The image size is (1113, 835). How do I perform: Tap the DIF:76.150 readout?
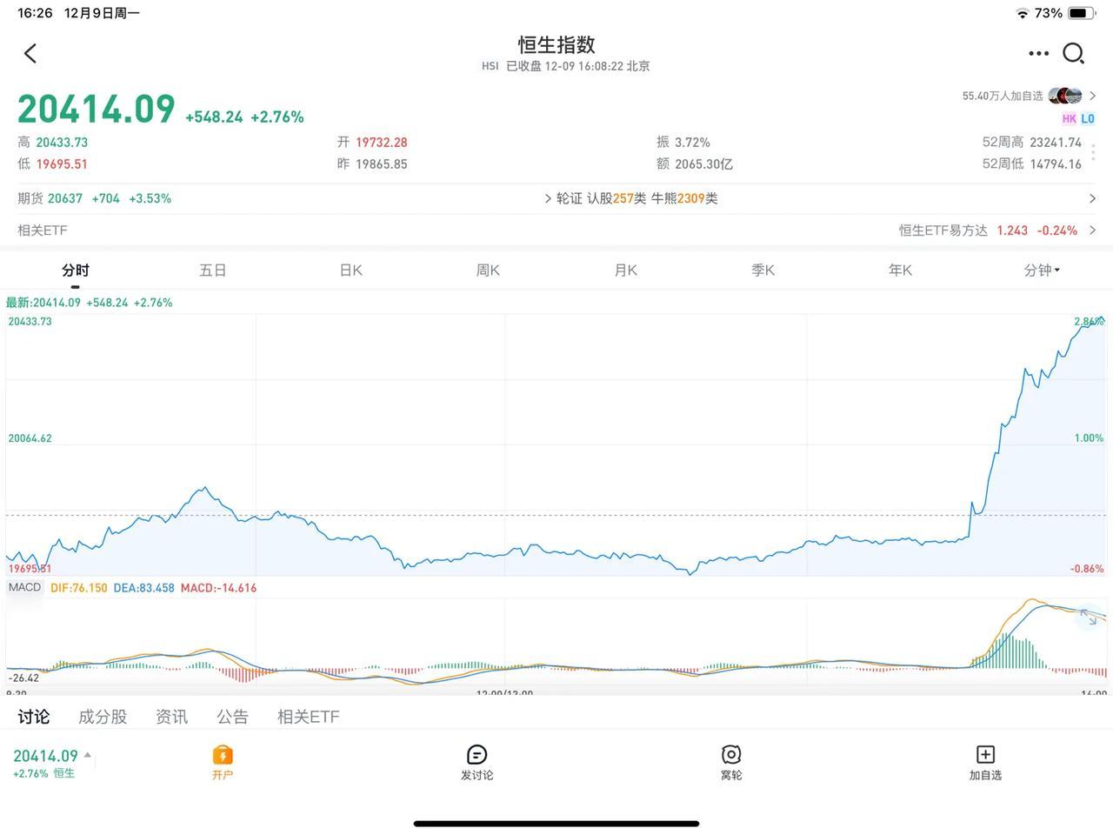(79, 588)
